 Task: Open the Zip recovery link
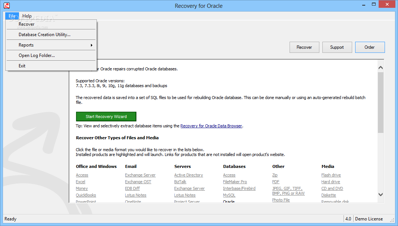click(x=275, y=175)
